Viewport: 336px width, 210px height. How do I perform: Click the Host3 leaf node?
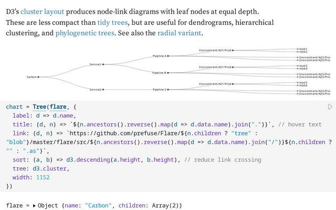click(x=302, y=66)
